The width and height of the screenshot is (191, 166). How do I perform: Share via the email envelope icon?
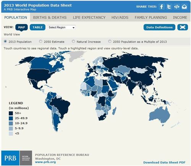[x=184, y=7]
